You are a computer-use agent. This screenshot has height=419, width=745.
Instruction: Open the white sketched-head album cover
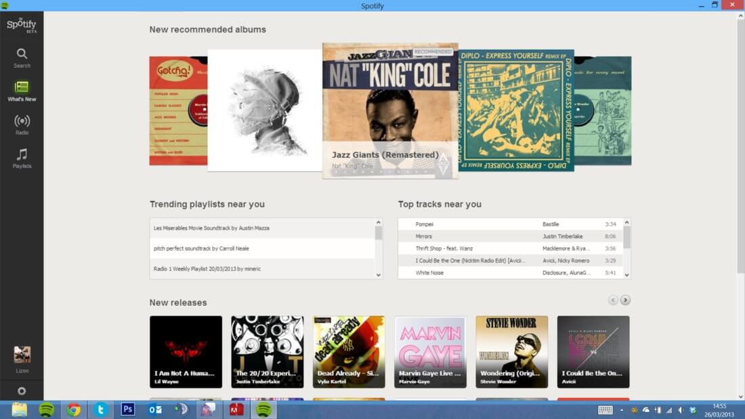click(265, 110)
